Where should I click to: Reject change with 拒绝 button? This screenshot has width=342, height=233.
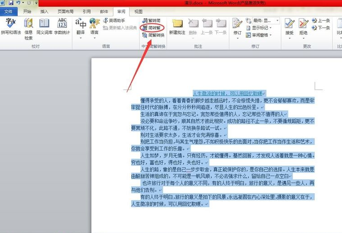[304, 26]
